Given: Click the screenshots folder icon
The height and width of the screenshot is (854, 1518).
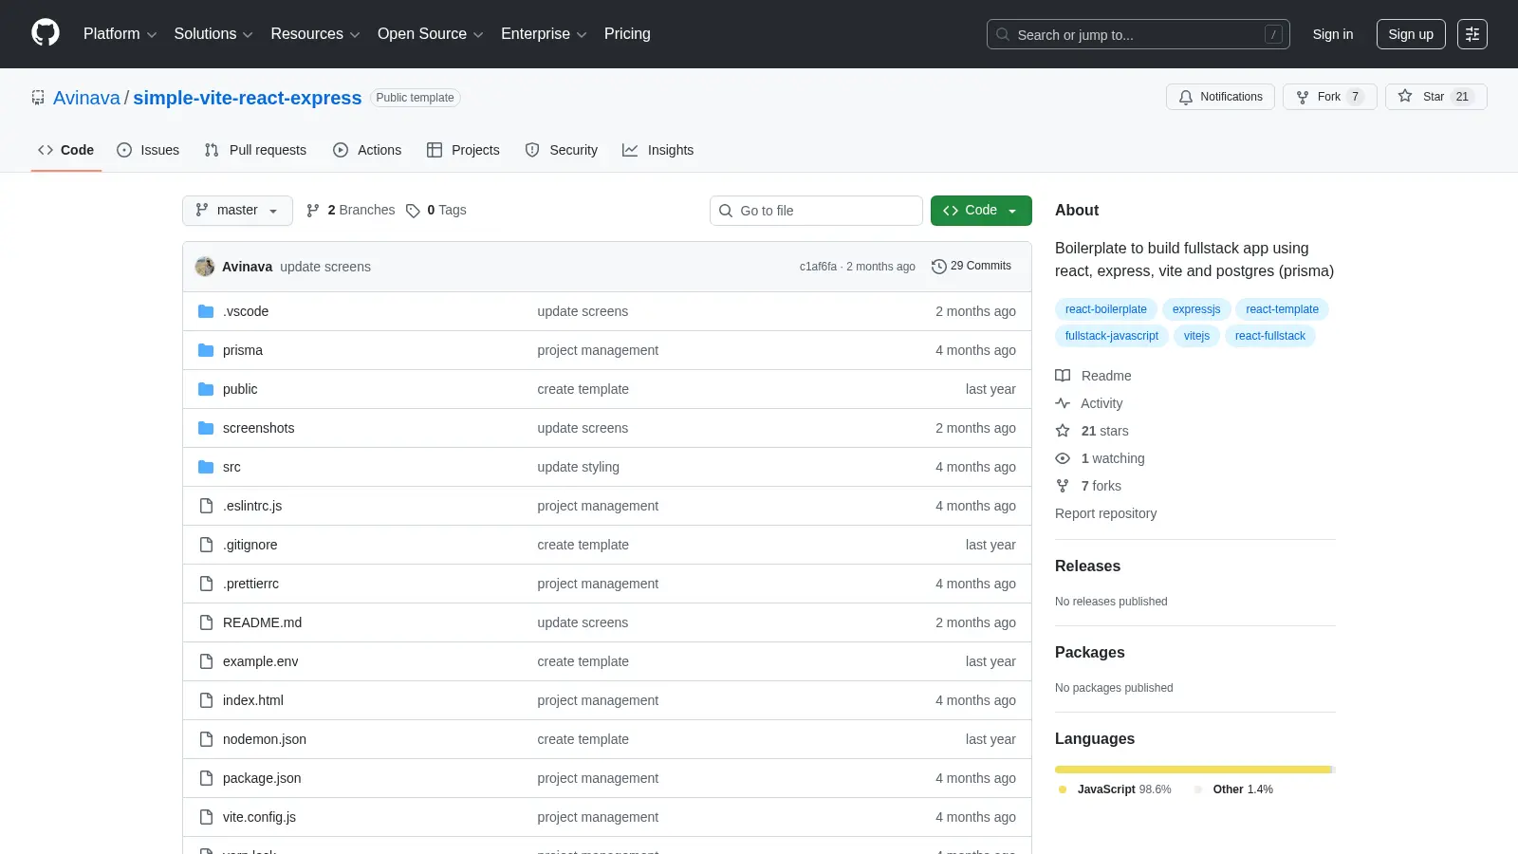Looking at the screenshot, I should (206, 428).
